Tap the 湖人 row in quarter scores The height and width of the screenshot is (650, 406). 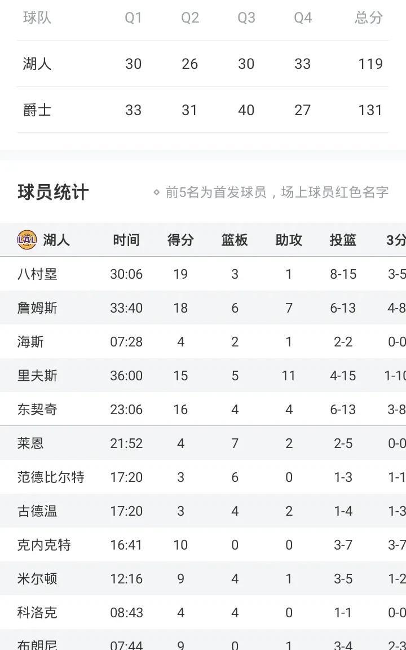coord(37,64)
